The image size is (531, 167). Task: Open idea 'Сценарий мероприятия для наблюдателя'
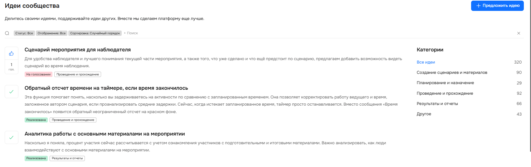click(78, 50)
